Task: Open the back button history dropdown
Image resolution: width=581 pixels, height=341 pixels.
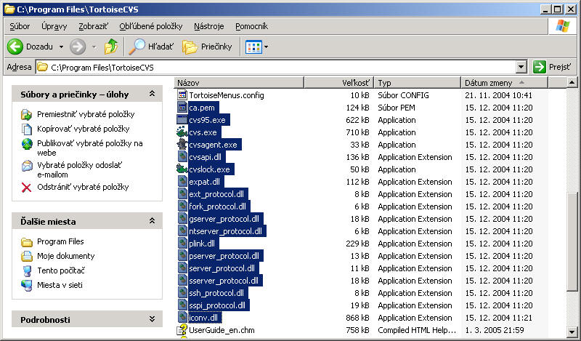Action: tap(61, 47)
